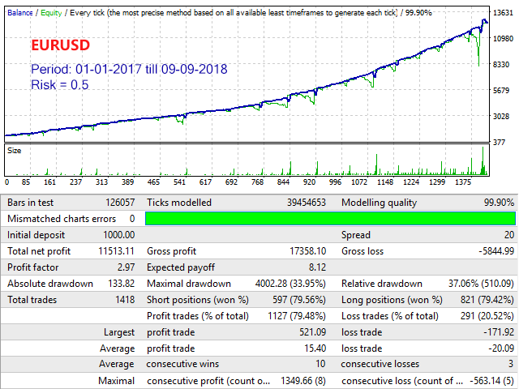Click x-axis trade number 1375
Image resolution: width=519 pixels, height=389 pixels.
pyautogui.click(x=463, y=182)
